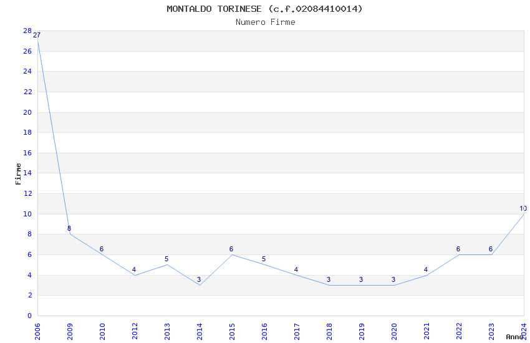Click the subtitle Numero Firme
The height and width of the screenshot is (343, 530).
click(x=266, y=22)
